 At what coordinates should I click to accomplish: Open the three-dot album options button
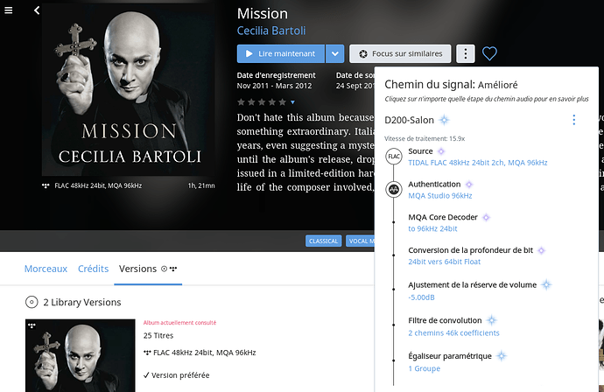point(466,53)
